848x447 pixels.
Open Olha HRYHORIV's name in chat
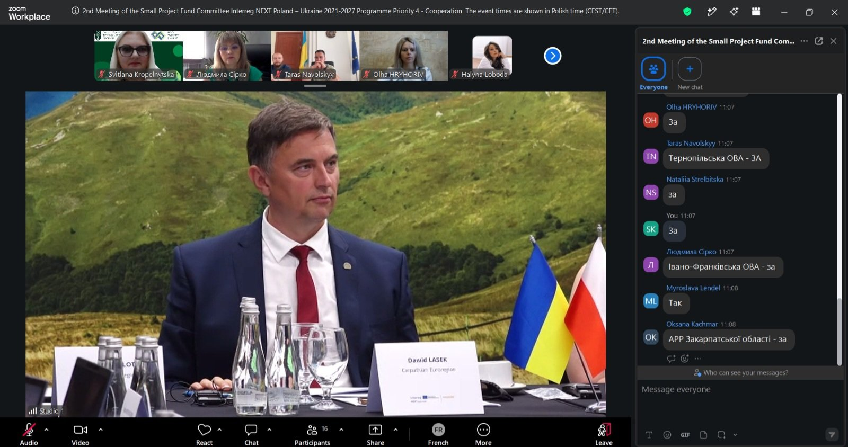[691, 107]
